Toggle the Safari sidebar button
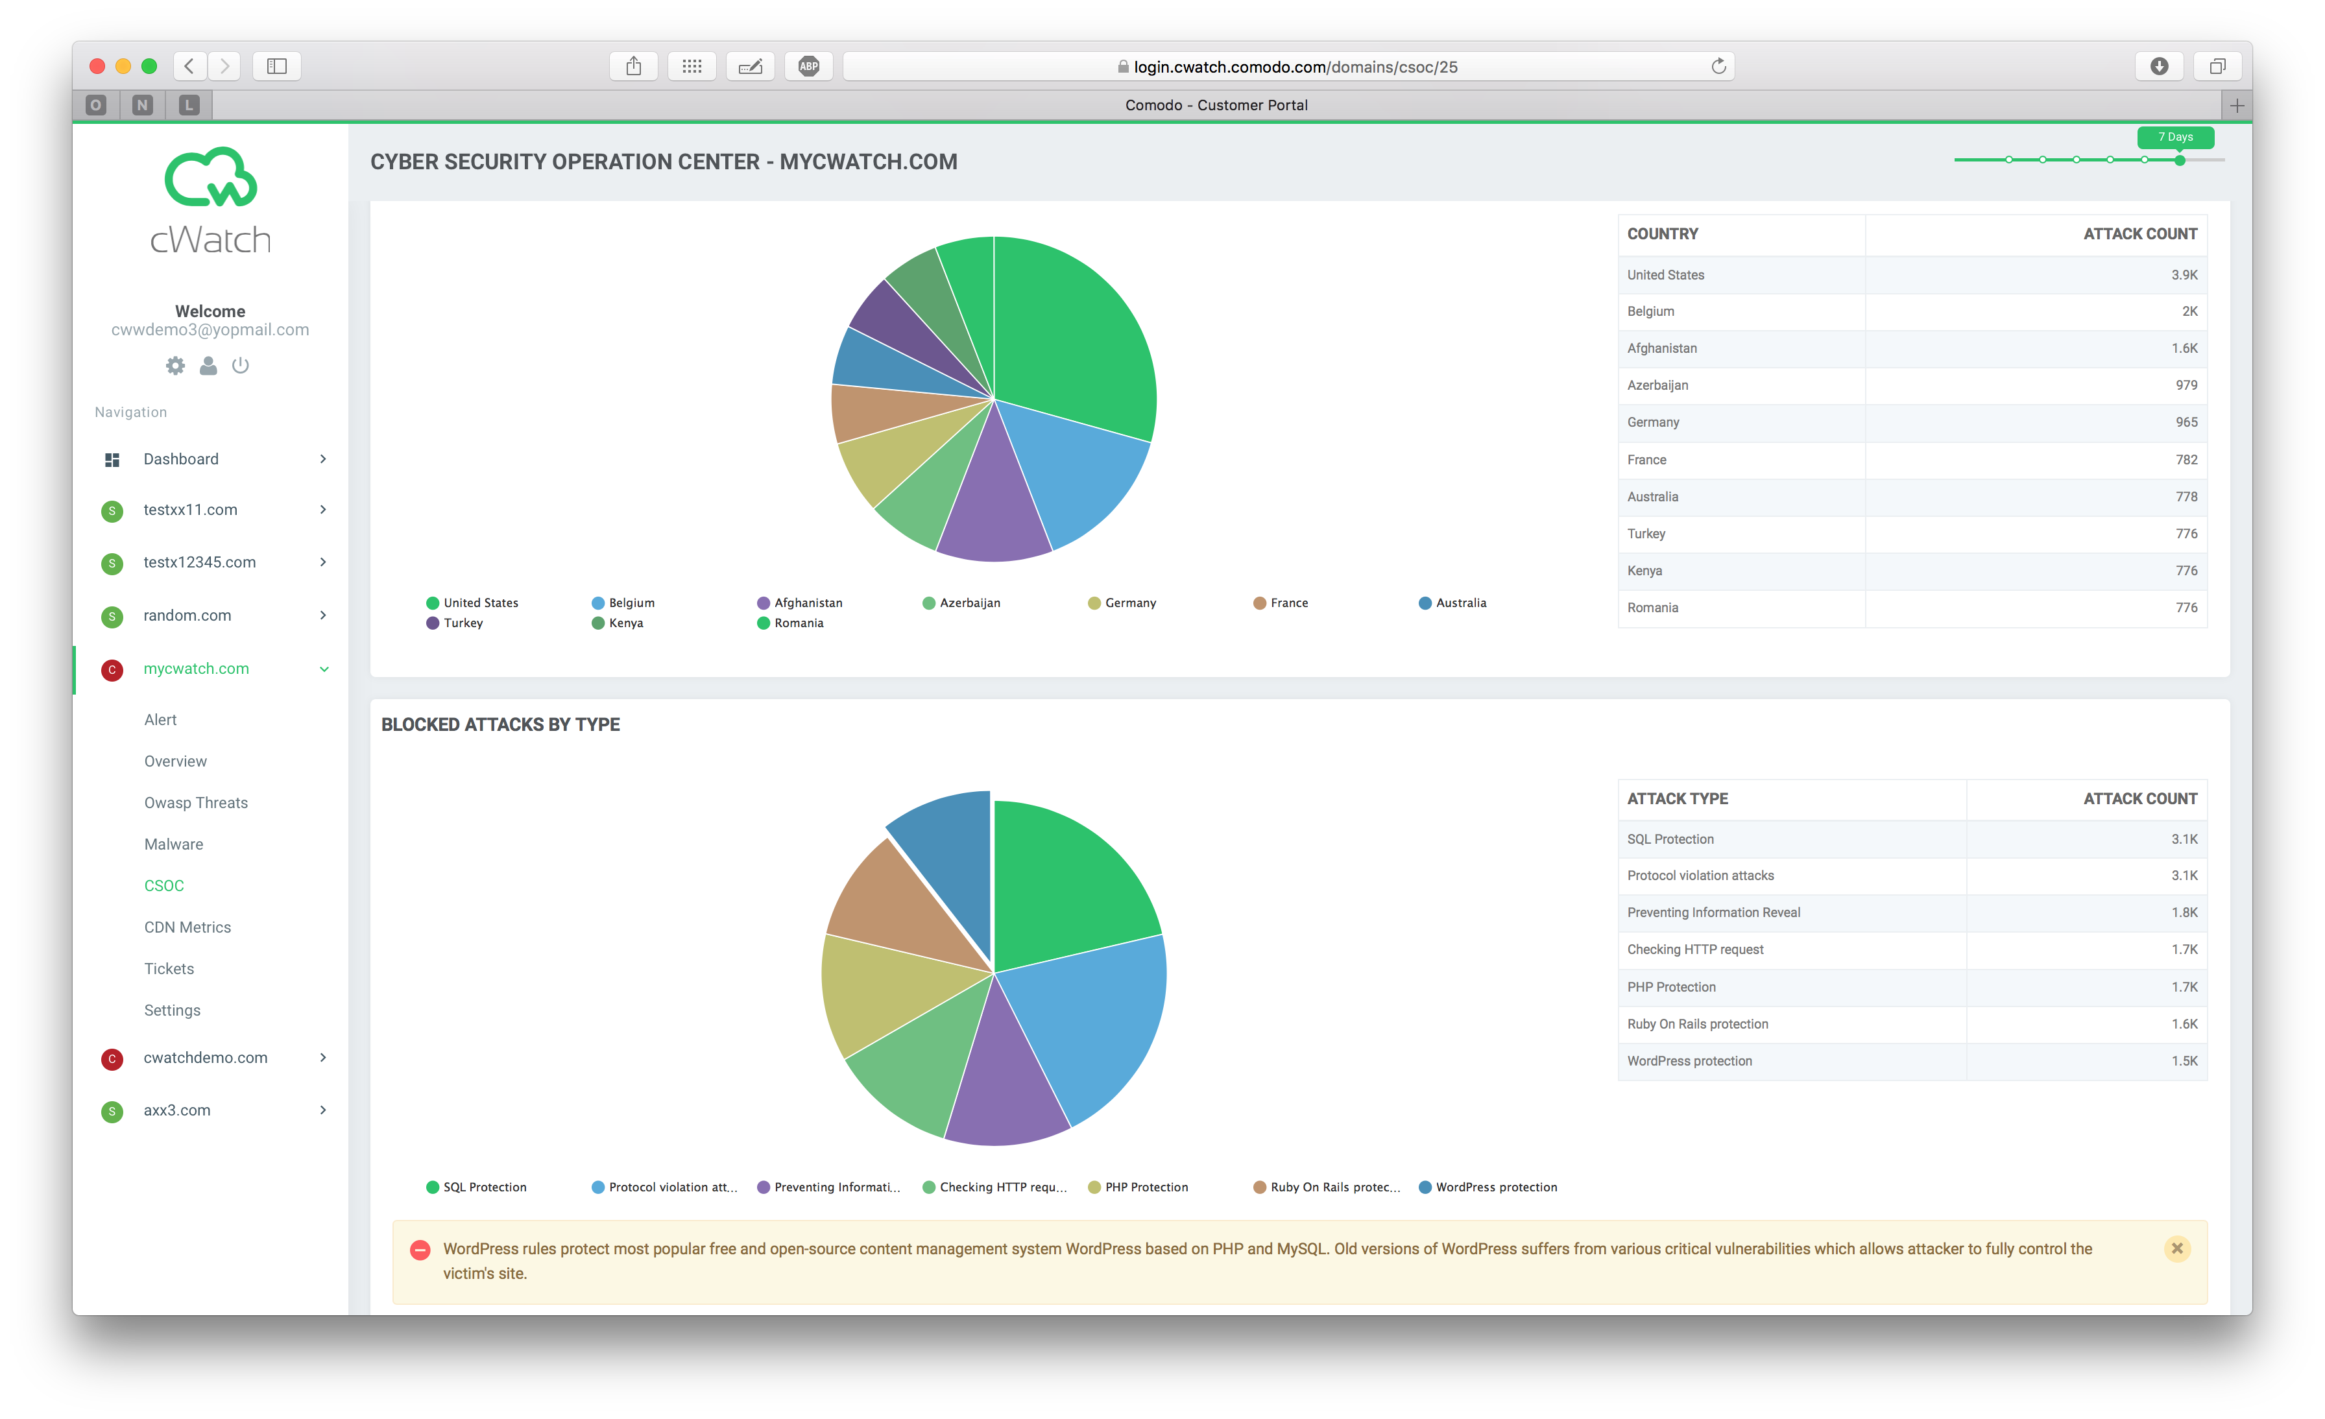The width and height of the screenshot is (2325, 1419). 276,66
